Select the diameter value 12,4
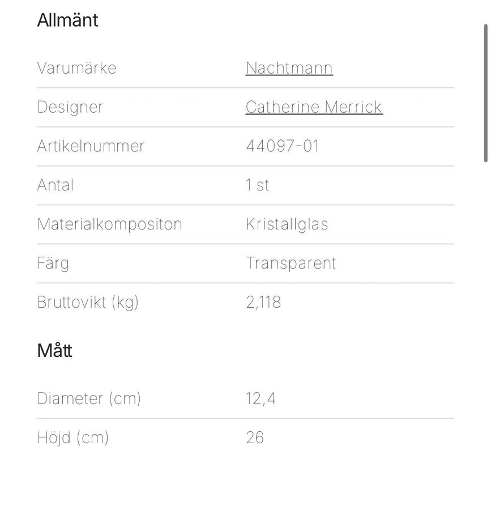Image resolution: width=491 pixels, height=510 pixels. pyautogui.click(x=261, y=399)
